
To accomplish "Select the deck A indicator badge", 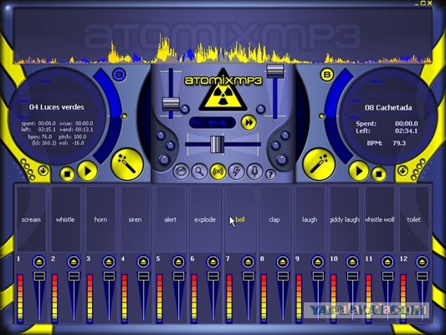I will click(119, 75).
